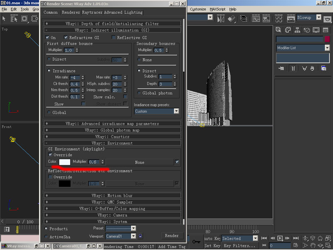Click the white skylight Color swatch
Screen dimensions: 333x250
tap(65, 162)
